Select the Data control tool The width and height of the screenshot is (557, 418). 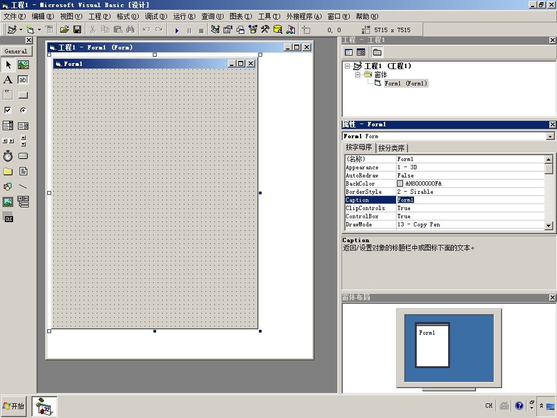(23, 201)
